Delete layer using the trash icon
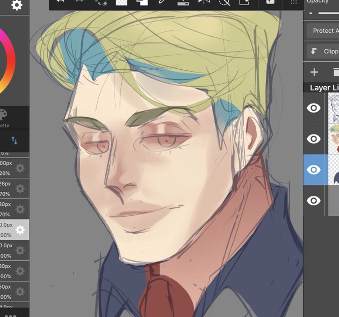 [x=336, y=72]
